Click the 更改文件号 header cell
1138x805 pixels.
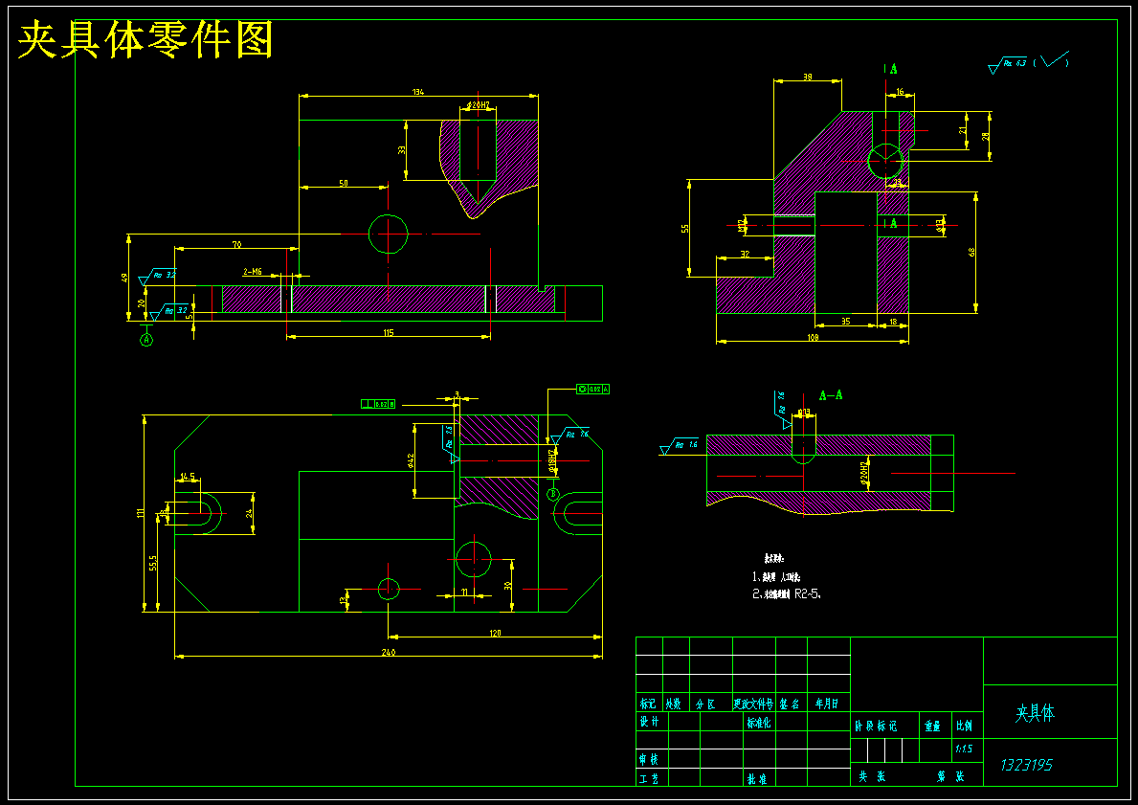tap(754, 703)
